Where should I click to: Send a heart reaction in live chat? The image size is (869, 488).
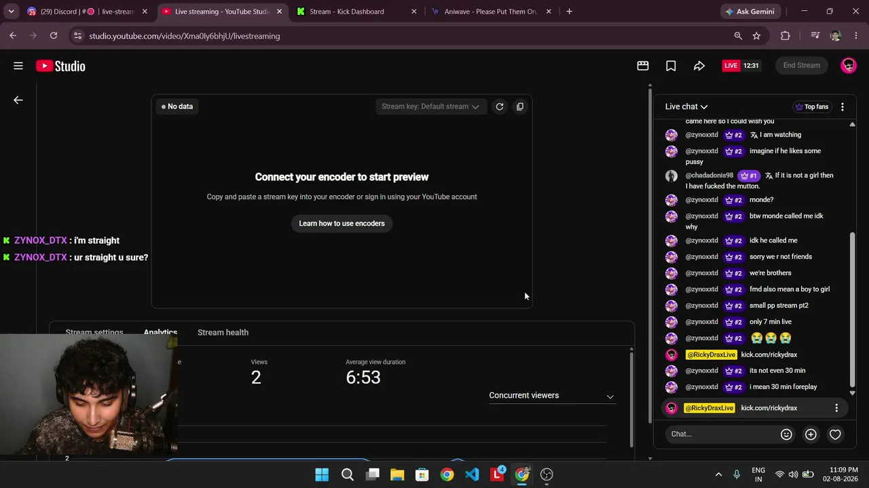(835, 434)
